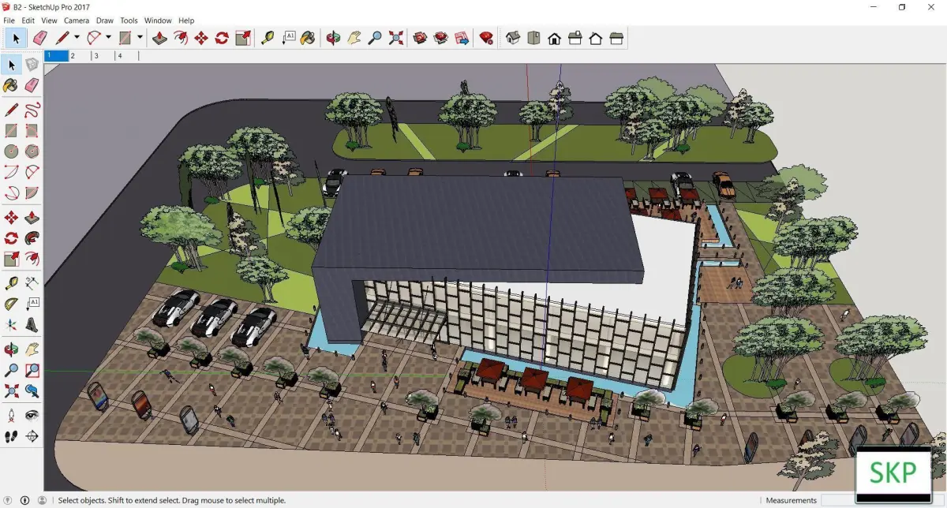Select Rotated Rectangle tool in left toolbar
This screenshot has width=947, height=508.
point(32,130)
